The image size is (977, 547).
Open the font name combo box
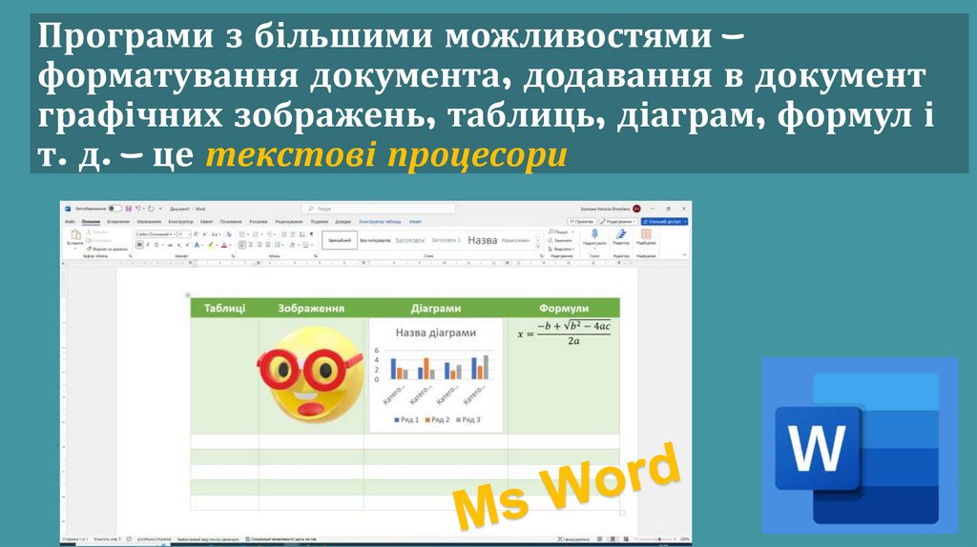pyautogui.click(x=156, y=234)
